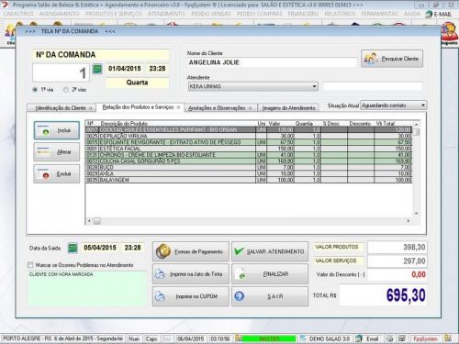Open the calendar icon beside Data da Saída

click(73, 248)
